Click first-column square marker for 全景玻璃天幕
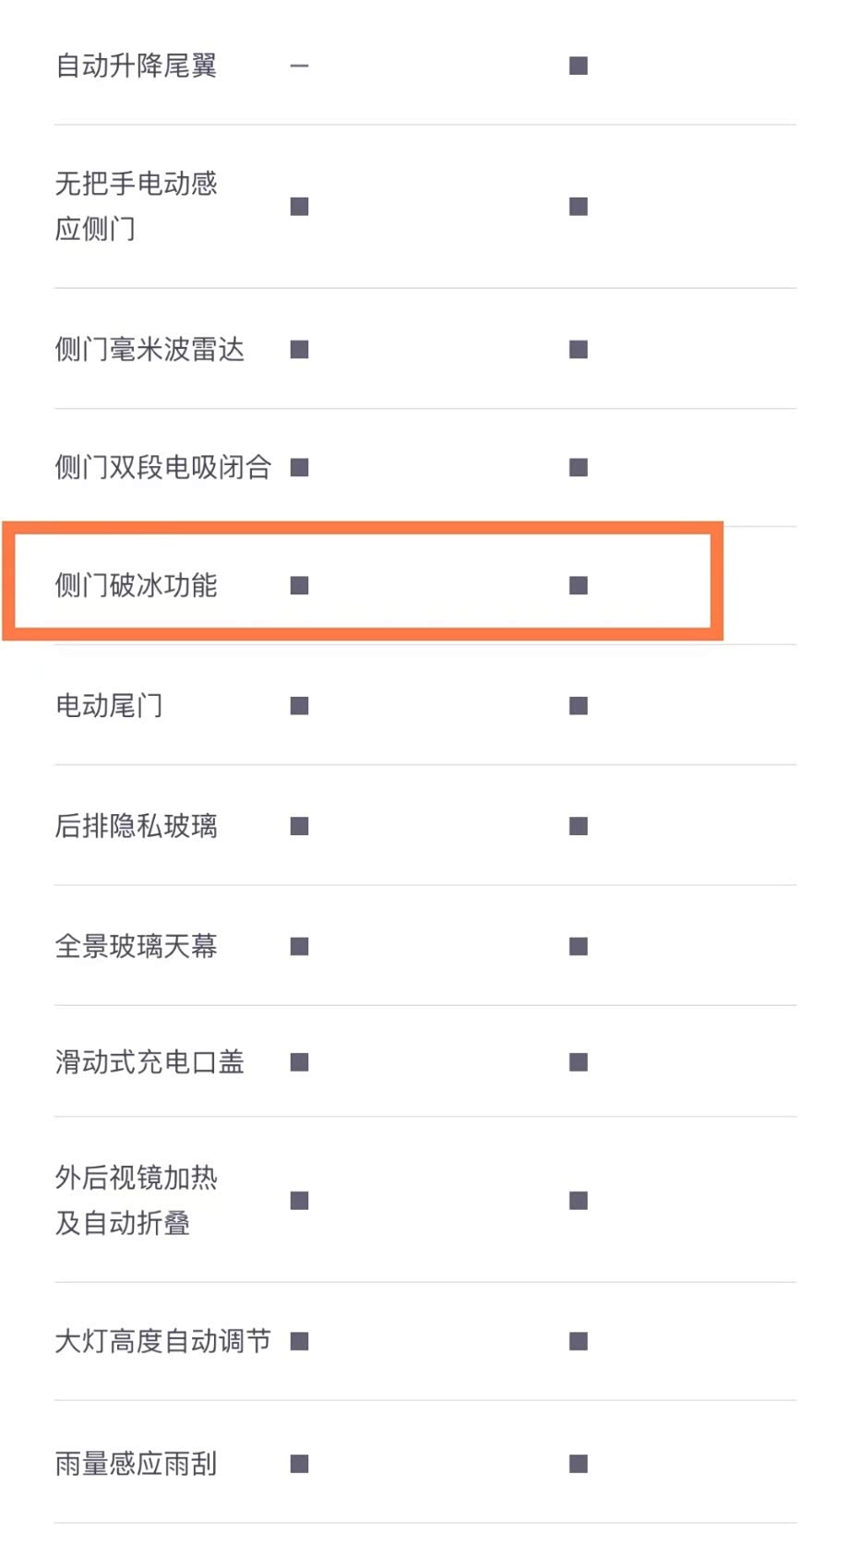Image resolution: width=850 pixels, height=1557 pixels. [299, 947]
